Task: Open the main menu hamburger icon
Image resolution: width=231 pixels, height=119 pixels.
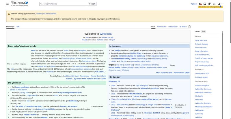Action: click(x=8, y=4)
